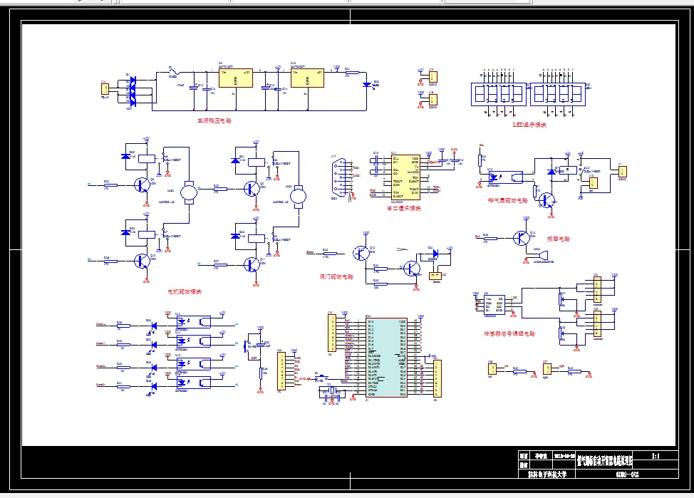
Task: Click the left four-digit seven-segment display
Action: coord(499,94)
